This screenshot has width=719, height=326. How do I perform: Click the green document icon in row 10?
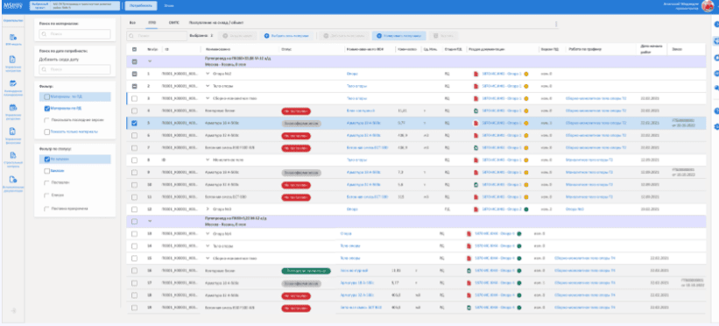(476, 185)
